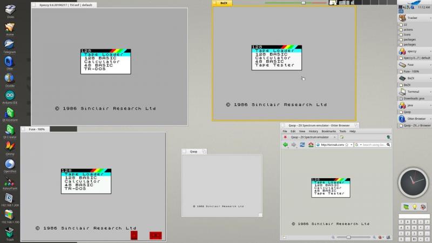Open the search engine selector dropdown

(x=360, y=145)
